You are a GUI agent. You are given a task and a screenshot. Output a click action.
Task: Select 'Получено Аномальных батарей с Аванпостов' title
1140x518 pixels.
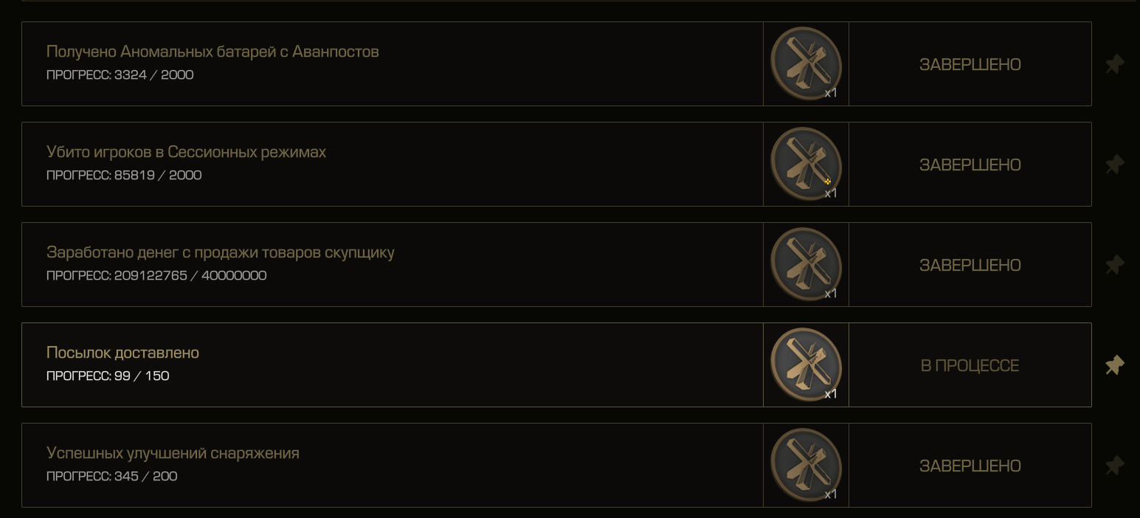213,52
